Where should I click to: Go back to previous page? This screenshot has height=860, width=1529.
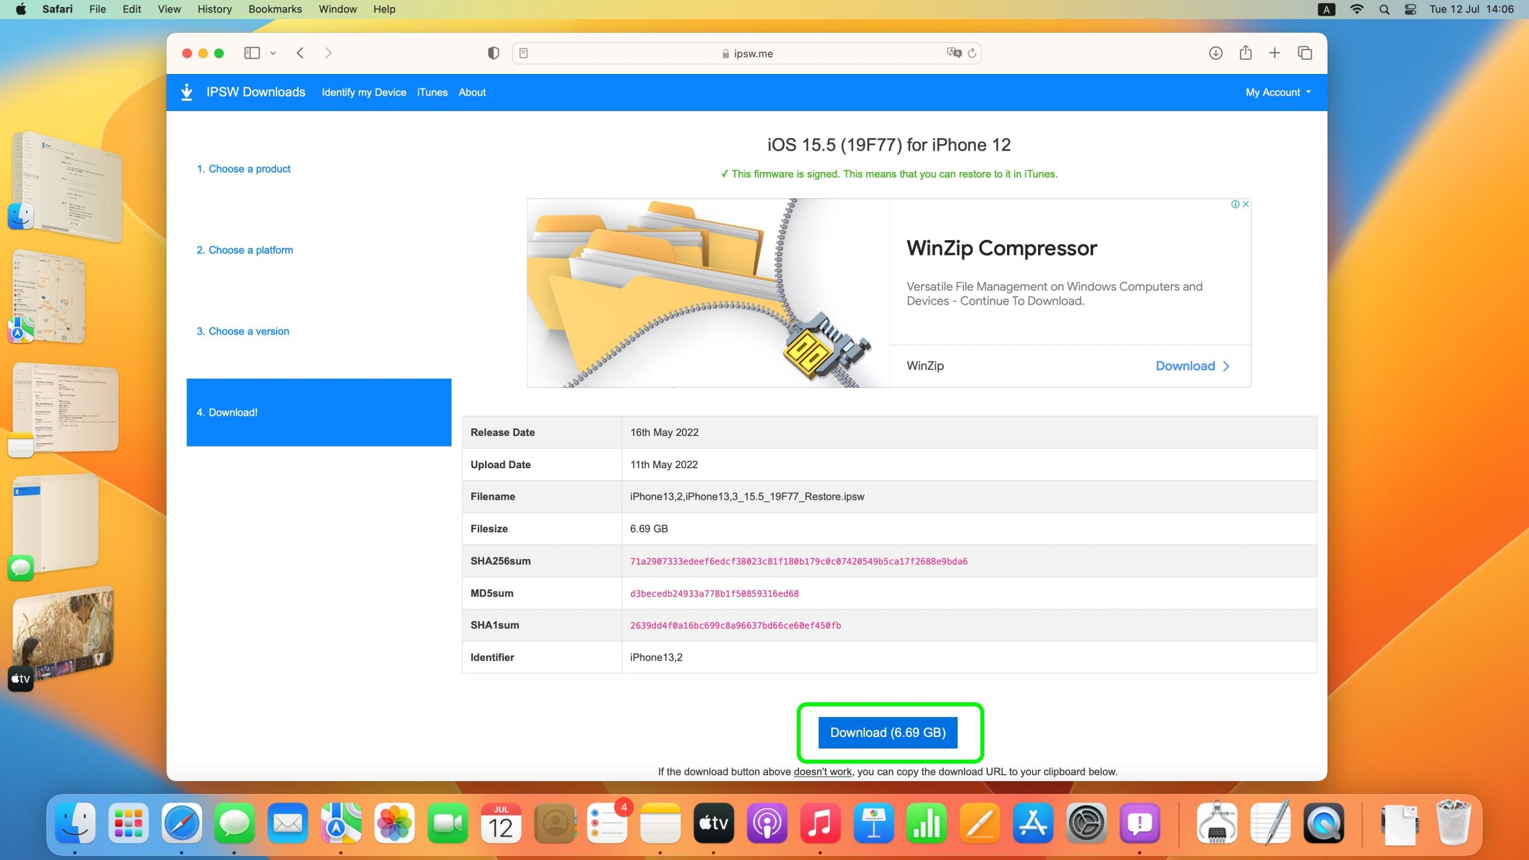[x=300, y=53]
